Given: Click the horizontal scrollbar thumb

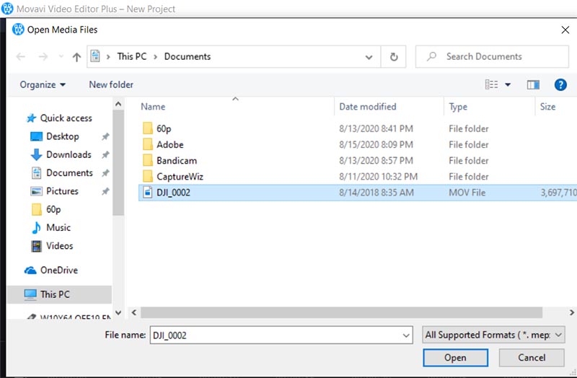Looking at the screenshot, I should coord(341,312).
